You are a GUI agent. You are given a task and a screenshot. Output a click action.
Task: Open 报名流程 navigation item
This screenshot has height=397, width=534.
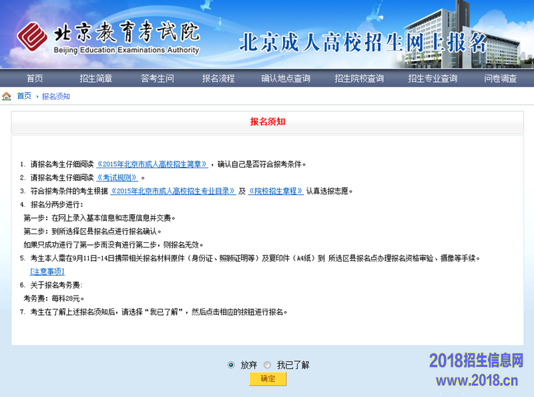click(218, 78)
